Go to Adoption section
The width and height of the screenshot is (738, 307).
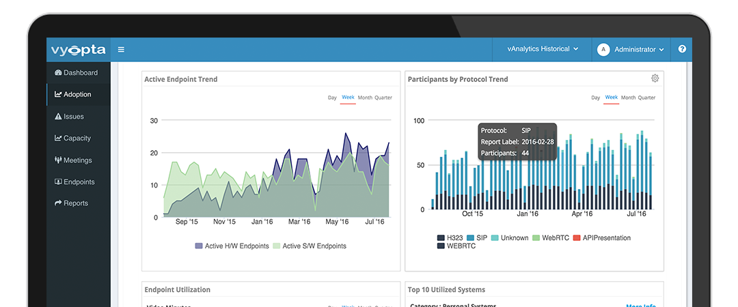(x=79, y=95)
